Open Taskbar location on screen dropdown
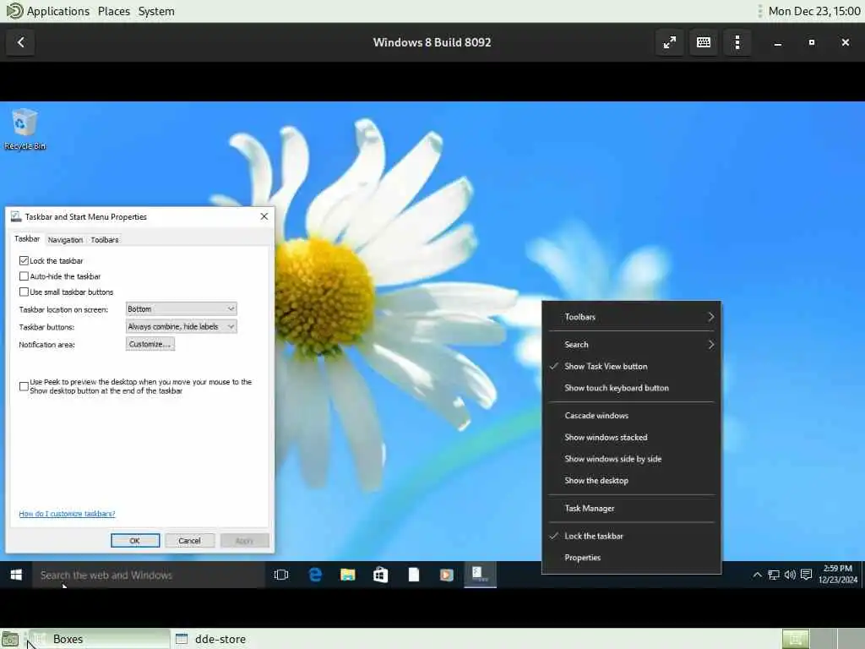 (181, 309)
